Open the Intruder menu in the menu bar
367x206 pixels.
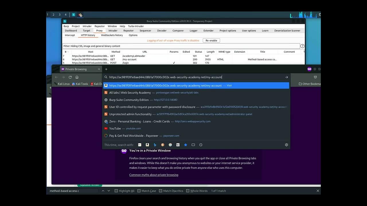pos(87,26)
